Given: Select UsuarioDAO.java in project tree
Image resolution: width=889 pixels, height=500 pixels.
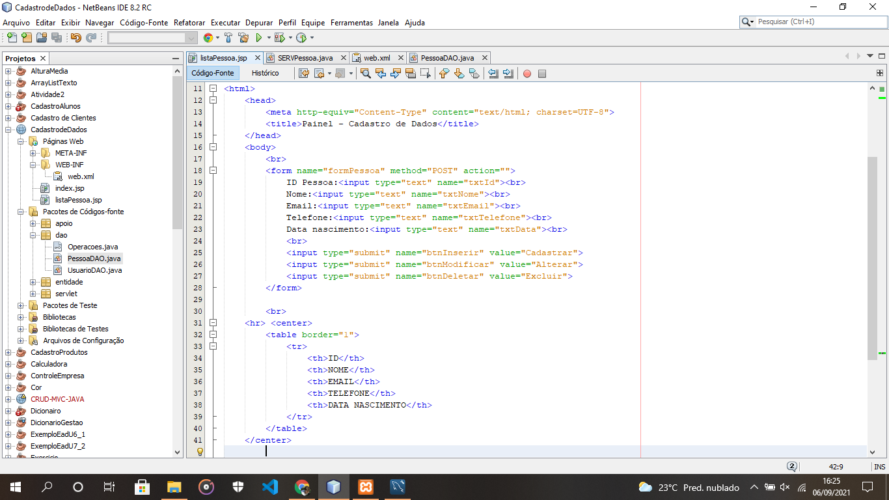Looking at the screenshot, I should click(x=94, y=270).
